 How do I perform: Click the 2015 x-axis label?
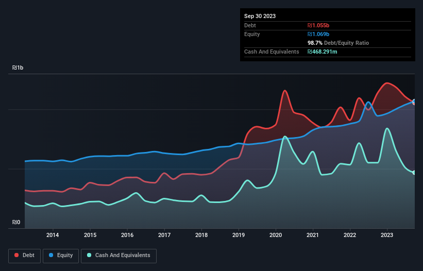pos(90,235)
